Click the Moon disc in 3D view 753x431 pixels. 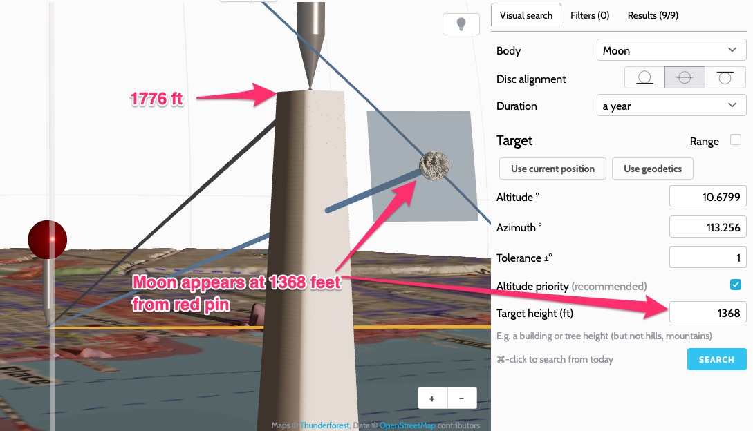[x=434, y=166]
